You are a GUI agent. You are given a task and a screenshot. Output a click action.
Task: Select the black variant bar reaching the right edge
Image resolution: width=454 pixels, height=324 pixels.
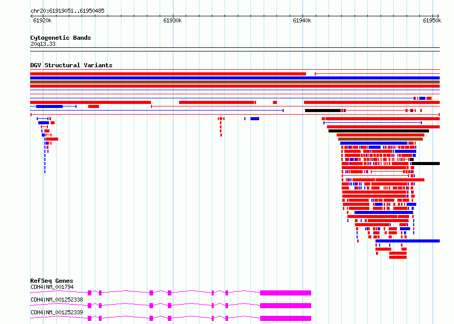pyautogui.click(x=425, y=164)
